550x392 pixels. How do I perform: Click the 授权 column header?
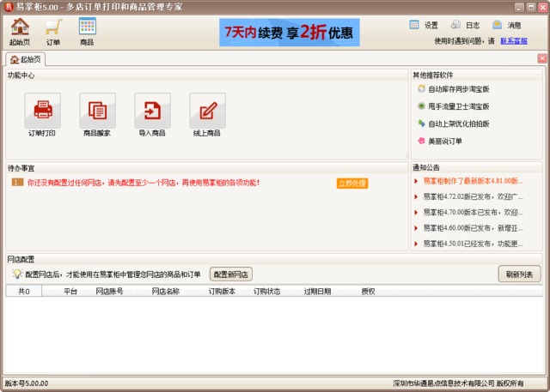click(x=369, y=291)
